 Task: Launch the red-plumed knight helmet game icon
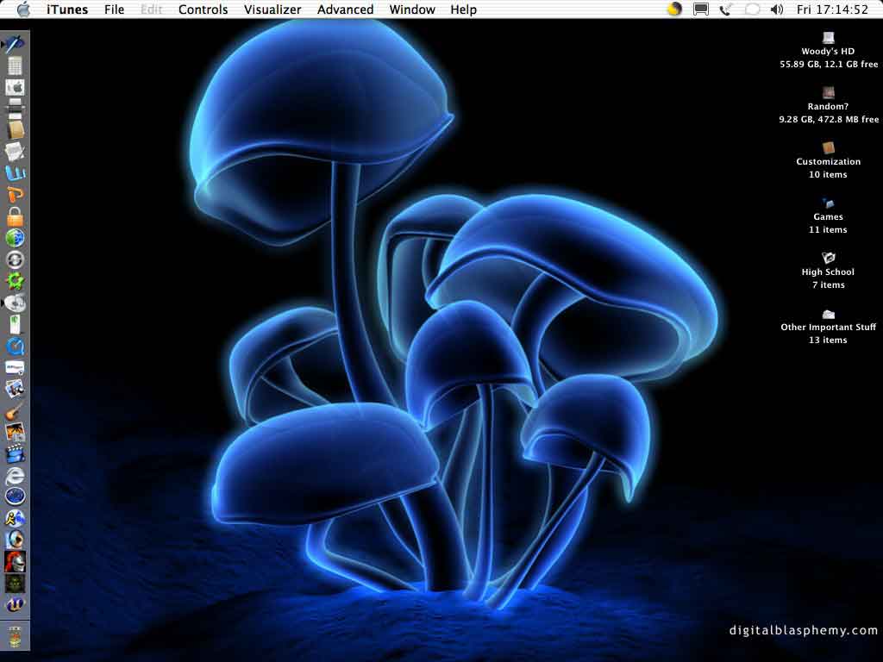tap(15, 561)
